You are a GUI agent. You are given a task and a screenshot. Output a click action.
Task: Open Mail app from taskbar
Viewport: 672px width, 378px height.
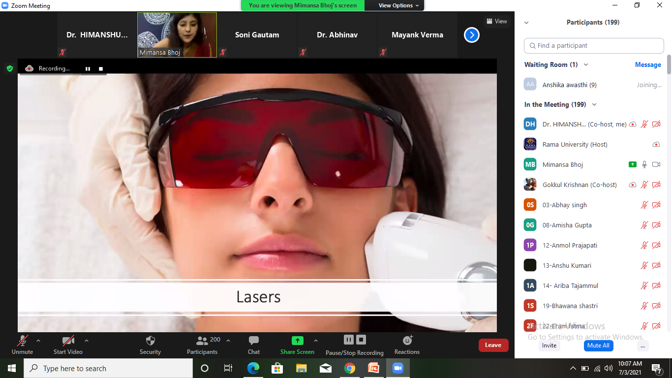325,368
